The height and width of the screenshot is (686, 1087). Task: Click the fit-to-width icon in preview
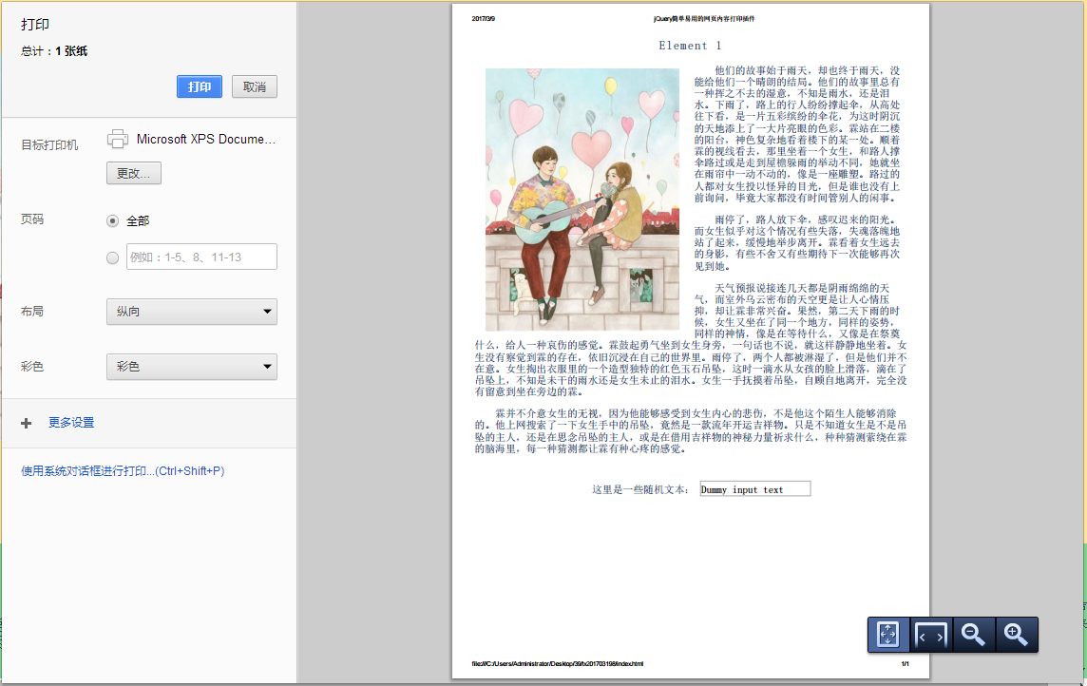(930, 634)
